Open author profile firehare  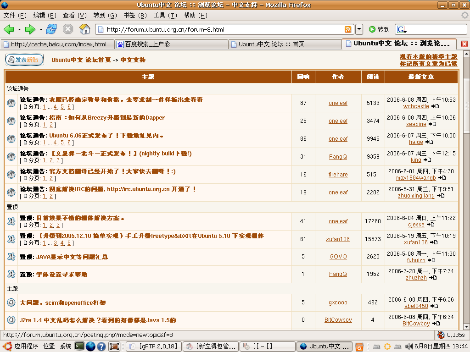point(338,175)
